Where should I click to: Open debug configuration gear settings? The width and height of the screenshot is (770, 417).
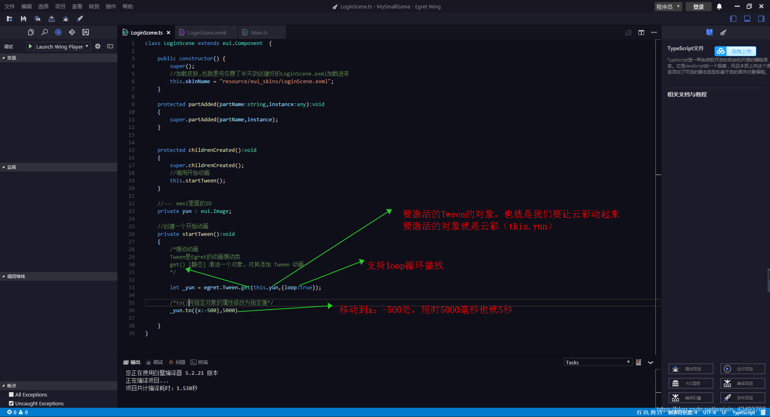point(98,46)
